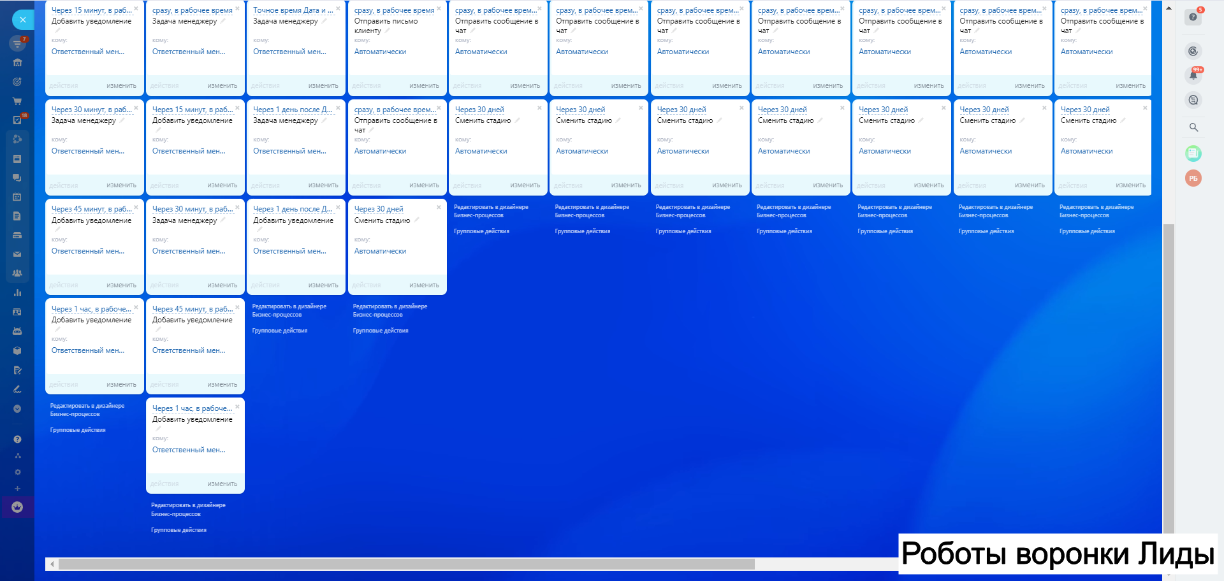Click 'Автоматически' on the 'Отправить письмо клиенту' card
1224x581 pixels.
click(x=380, y=52)
